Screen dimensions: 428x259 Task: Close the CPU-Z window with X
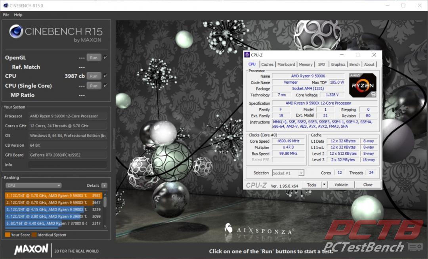(374, 55)
